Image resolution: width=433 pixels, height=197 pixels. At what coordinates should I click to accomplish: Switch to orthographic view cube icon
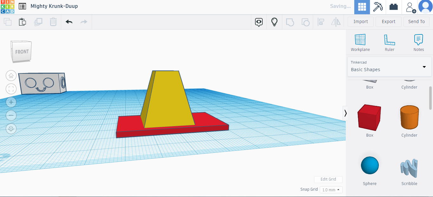tap(11, 129)
